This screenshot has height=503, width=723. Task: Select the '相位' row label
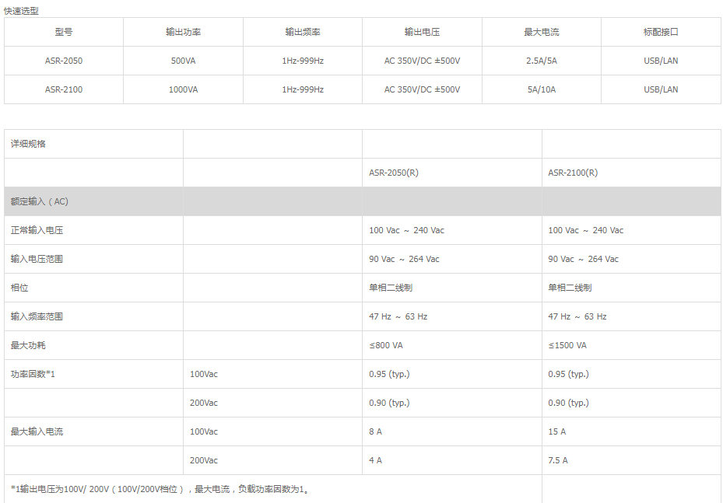tap(19, 288)
